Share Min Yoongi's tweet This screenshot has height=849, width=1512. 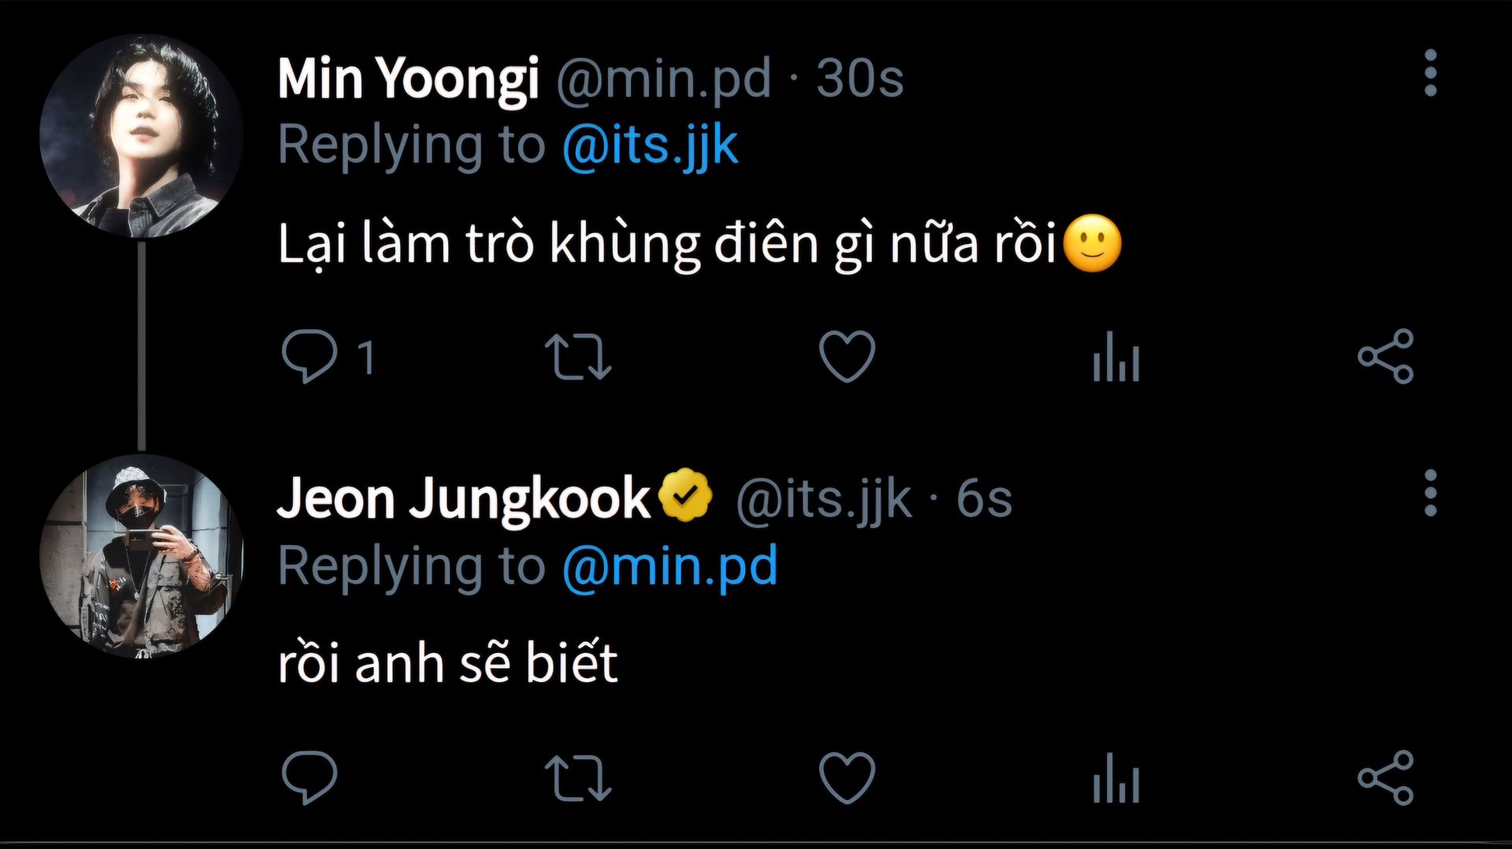click(x=1385, y=357)
